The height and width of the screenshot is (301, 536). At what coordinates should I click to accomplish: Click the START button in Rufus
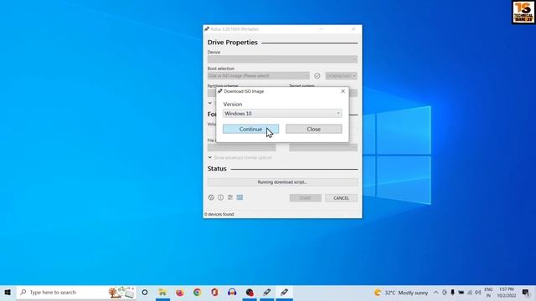(x=305, y=198)
